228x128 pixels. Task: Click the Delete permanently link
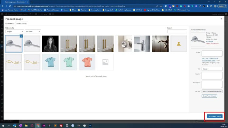tap(212, 43)
